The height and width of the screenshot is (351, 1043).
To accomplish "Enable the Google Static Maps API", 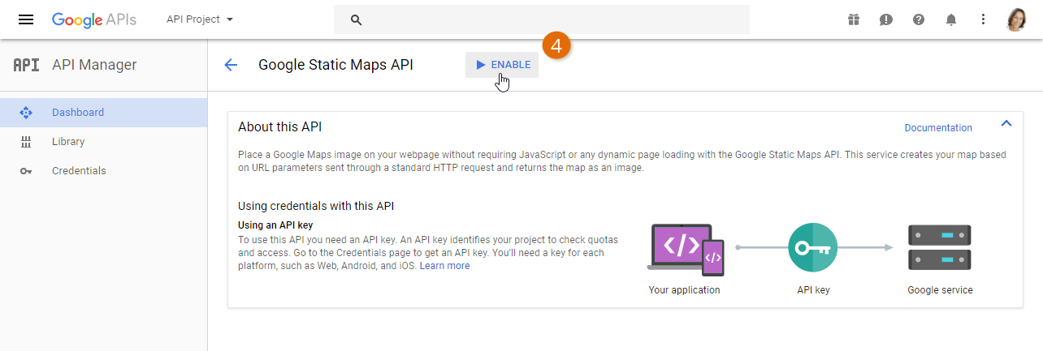I will [502, 65].
